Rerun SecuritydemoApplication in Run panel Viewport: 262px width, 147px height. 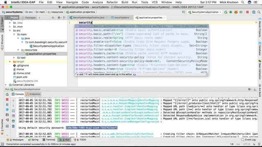point(7,94)
